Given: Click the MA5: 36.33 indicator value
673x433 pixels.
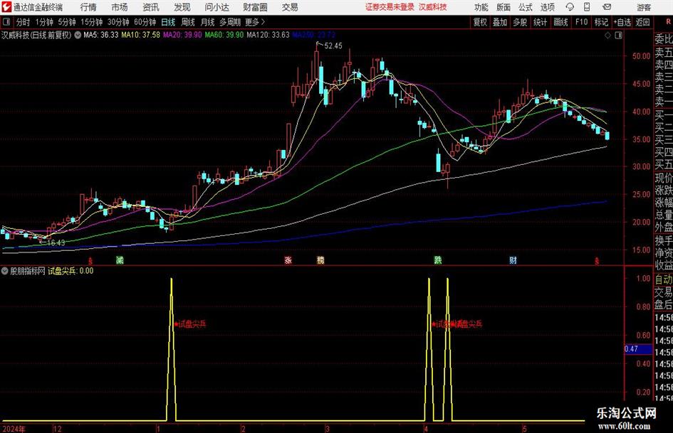Looking at the screenshot, I should pos(101,35).
